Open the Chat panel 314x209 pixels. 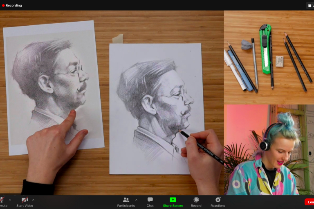click(x=150, y=202)
